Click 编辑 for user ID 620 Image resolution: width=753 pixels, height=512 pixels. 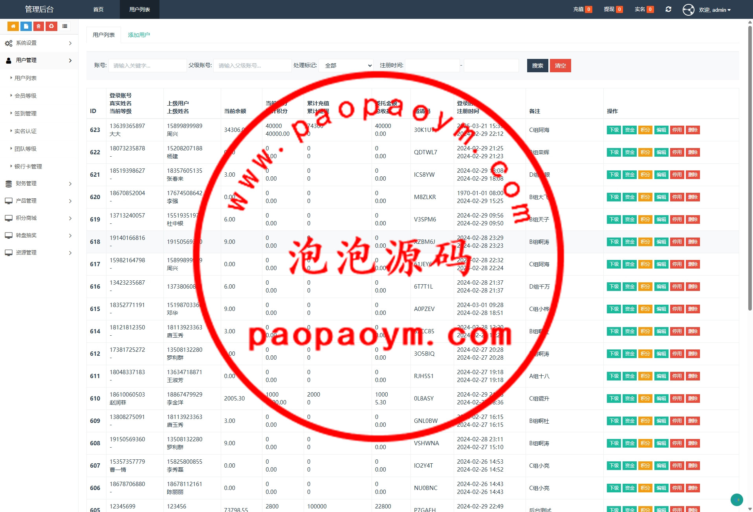661,197
